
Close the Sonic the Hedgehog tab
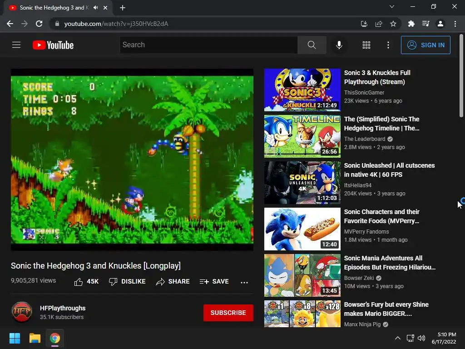105,8
